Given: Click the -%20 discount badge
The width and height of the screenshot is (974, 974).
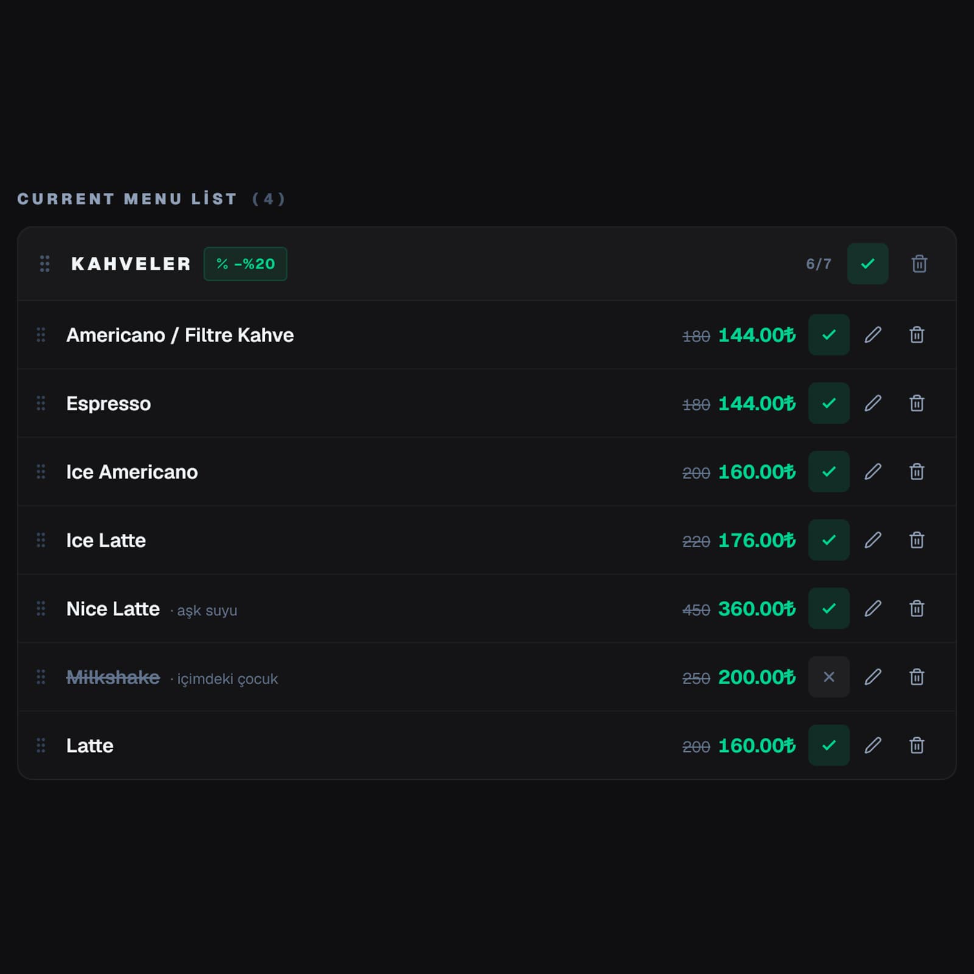Looking at the screenshot, I should tap(245, 264).
